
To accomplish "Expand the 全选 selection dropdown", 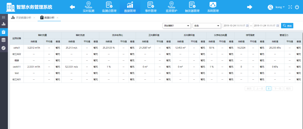I will (207, 26).
